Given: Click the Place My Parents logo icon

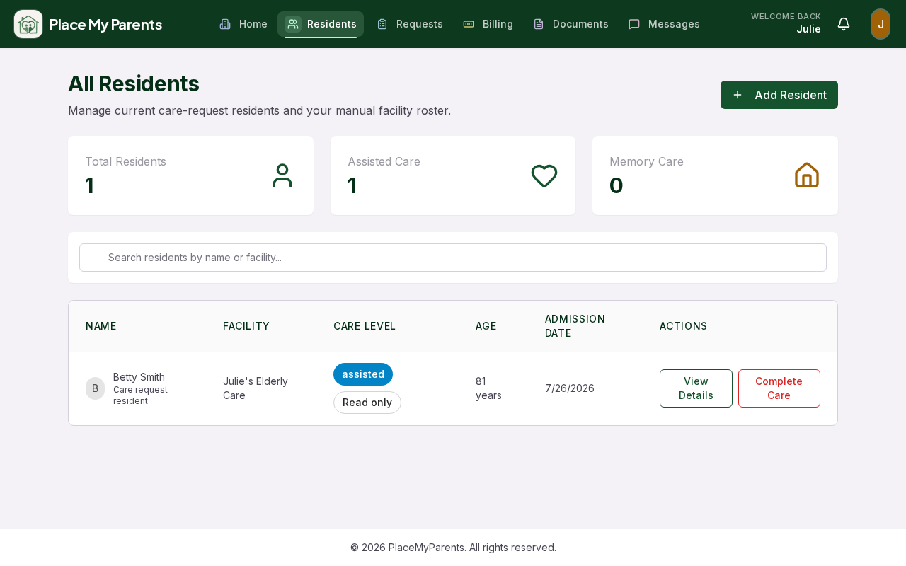Looking at the screenshot, I should (x=28, y=24).
